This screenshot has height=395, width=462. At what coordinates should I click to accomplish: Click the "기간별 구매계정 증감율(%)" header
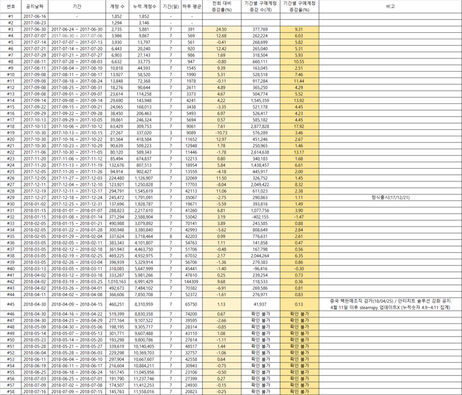point(299,6)
